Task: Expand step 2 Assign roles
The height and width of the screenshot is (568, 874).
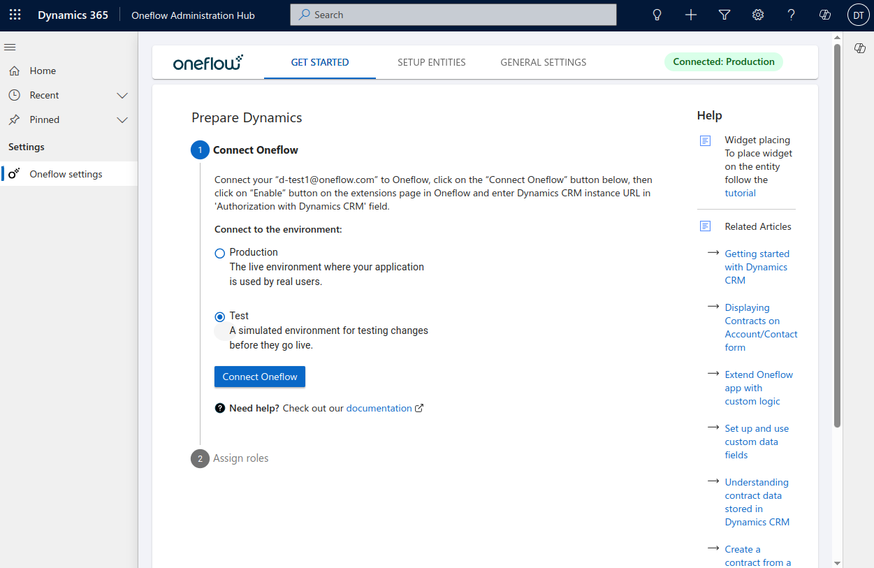Action: [x=230, y=458]
